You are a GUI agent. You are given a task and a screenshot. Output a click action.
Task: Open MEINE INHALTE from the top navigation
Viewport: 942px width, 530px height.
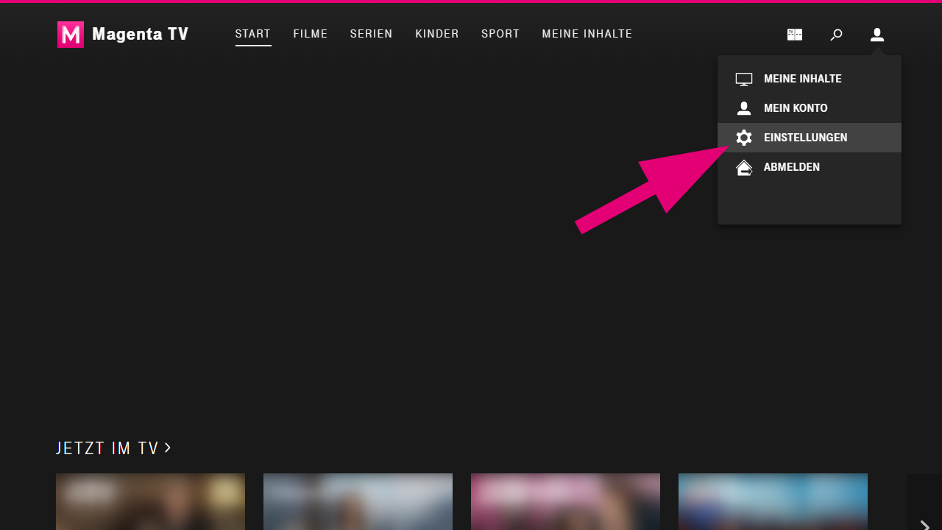587,34
